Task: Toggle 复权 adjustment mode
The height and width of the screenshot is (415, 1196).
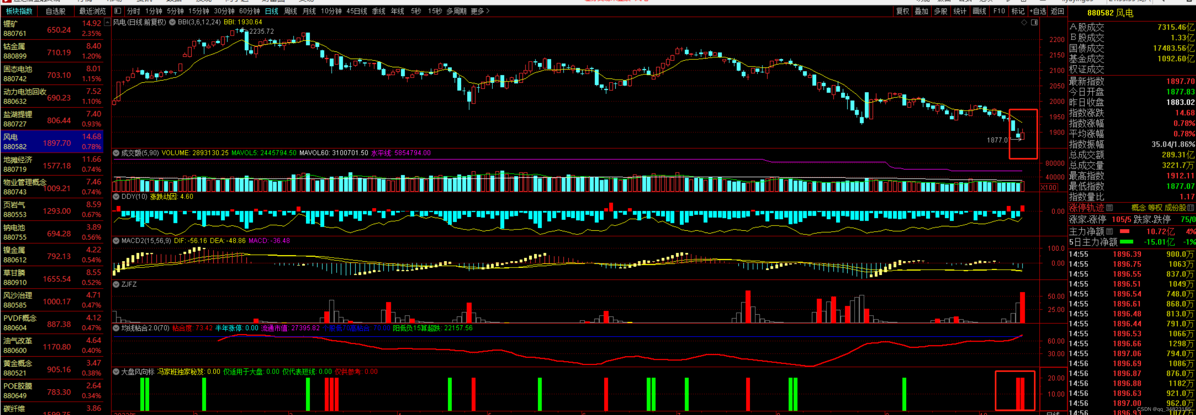Action: pos(902,11)
